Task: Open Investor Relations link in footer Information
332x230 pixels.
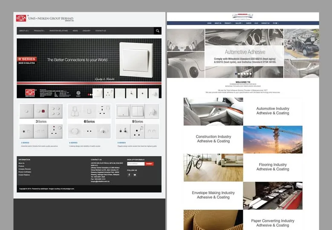Action: (24, 175)
